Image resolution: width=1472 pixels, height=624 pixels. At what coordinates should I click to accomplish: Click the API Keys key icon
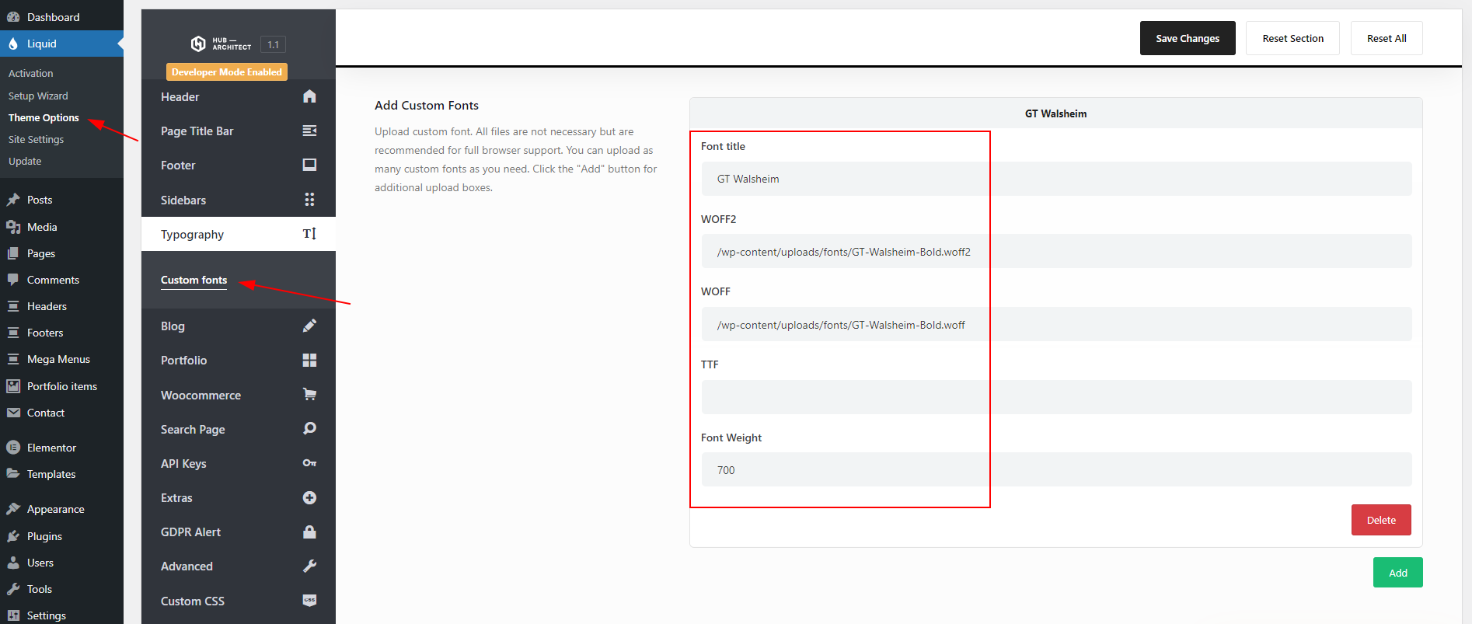click(x=309, y=463)
